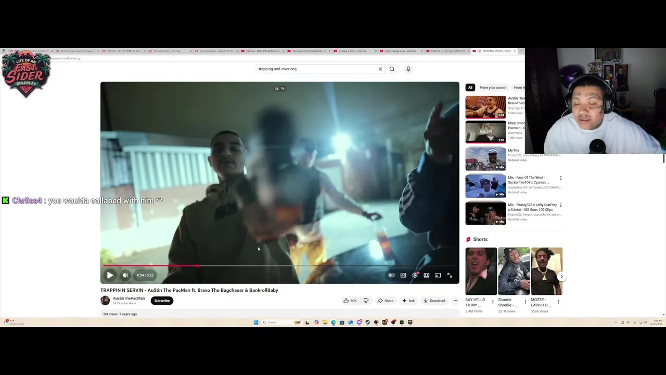Click the search magnifier button
The height and width of the screenshot is (375, 666).
click(x=392, y=69)
